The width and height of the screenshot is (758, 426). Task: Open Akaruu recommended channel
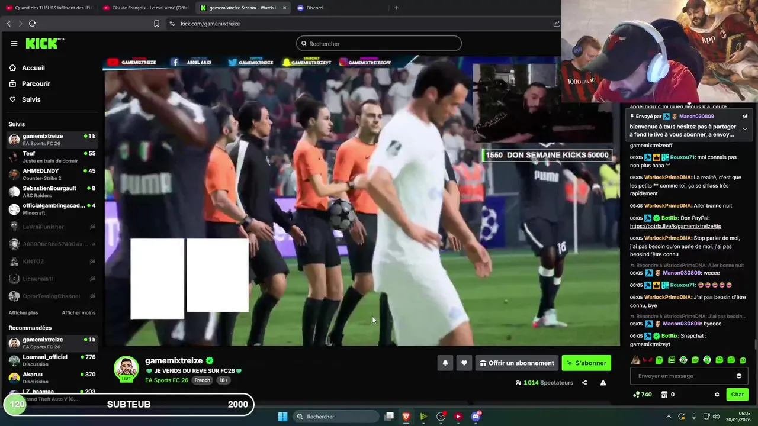pos(52,378)
